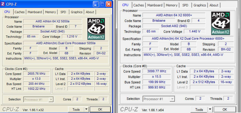Click Threads value in left window

[103, 99]
